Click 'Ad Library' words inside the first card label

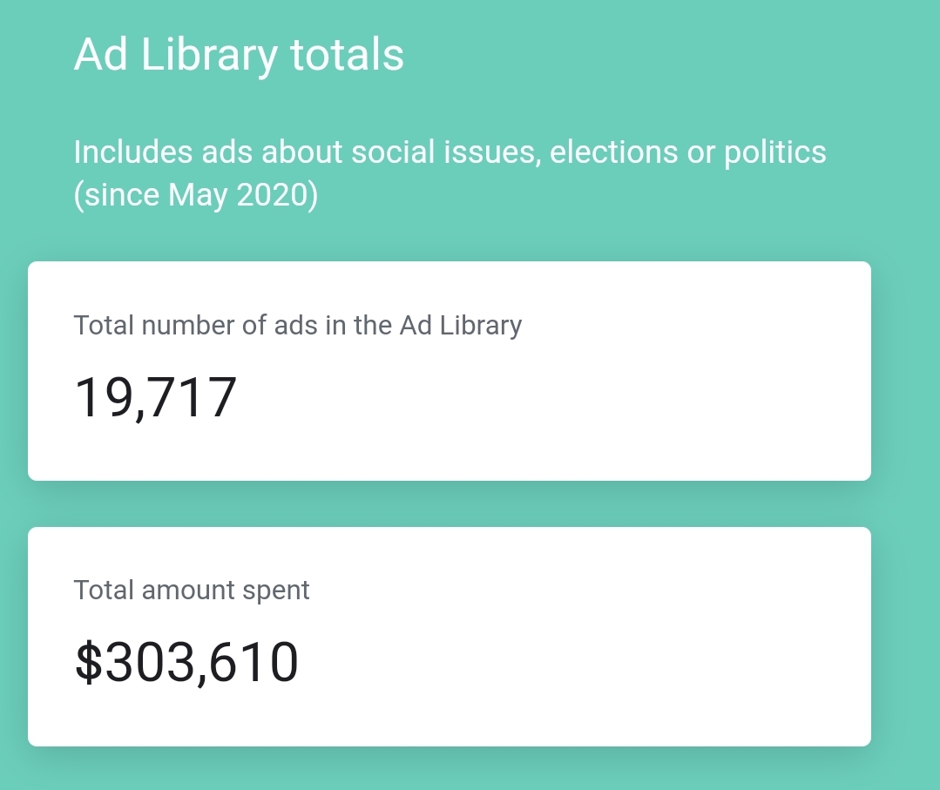460,326
